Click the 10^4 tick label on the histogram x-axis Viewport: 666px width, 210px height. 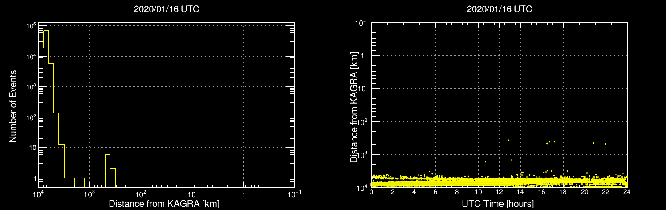point(39,194)
